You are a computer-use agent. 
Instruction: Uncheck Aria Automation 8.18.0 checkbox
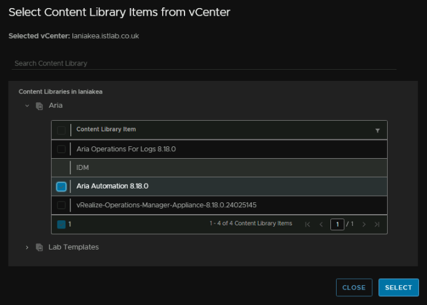tap(61, 187)
